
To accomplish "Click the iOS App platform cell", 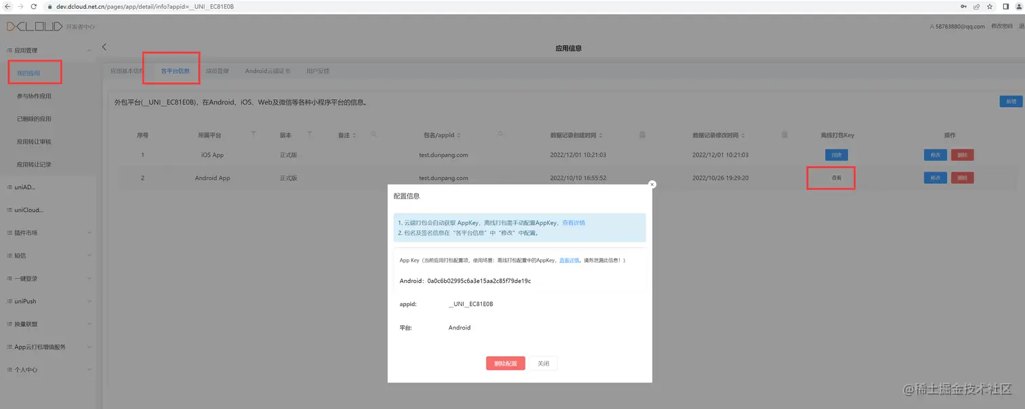I will pos(213,155).
